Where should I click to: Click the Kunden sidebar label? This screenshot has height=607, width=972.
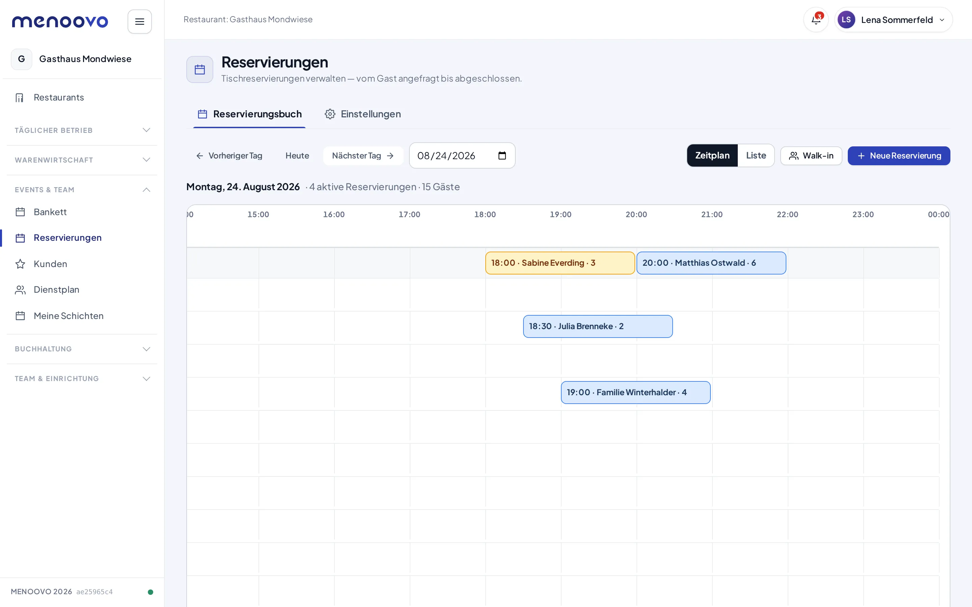[x=51, y=264]
